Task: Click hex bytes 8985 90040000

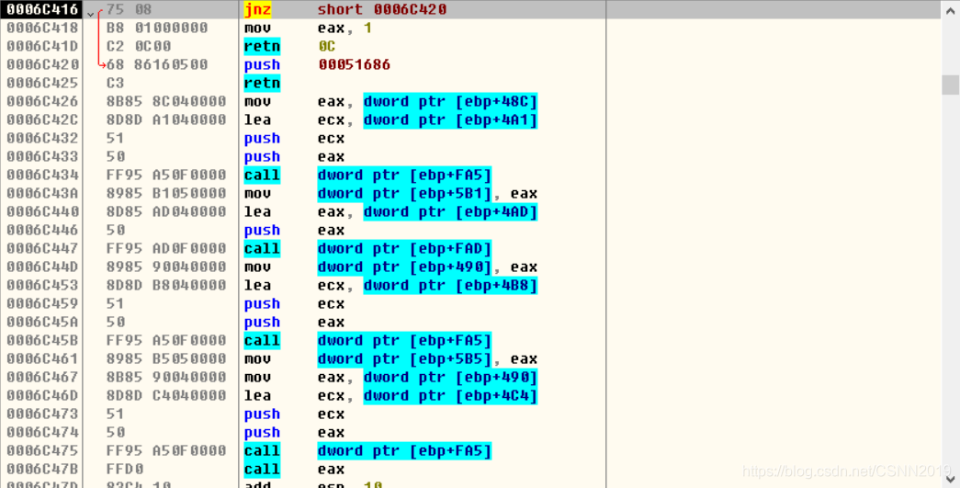Action: point(166,267)
